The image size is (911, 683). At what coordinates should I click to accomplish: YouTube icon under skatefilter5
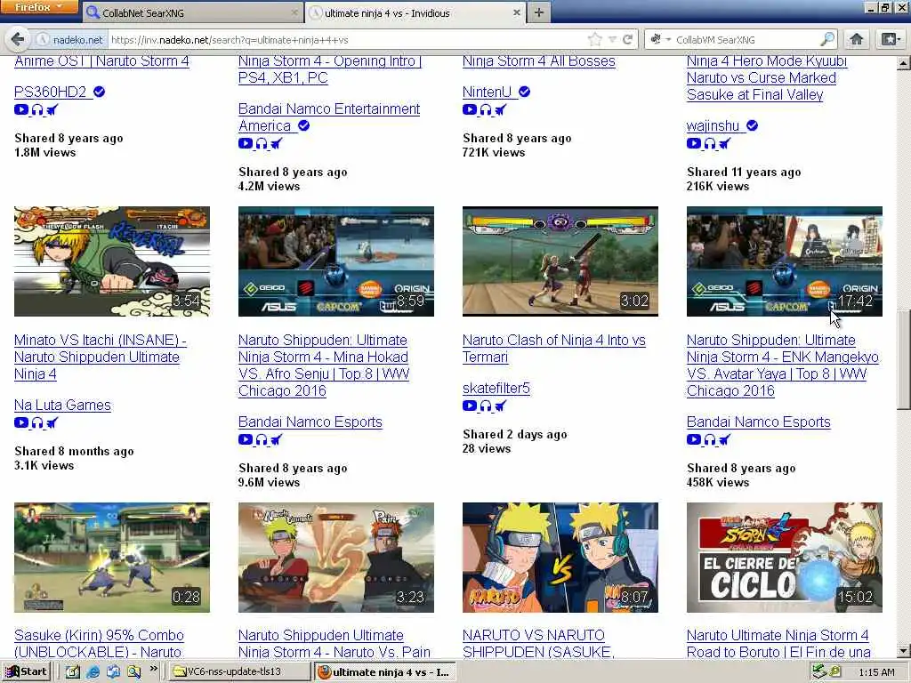coord(470,406)
